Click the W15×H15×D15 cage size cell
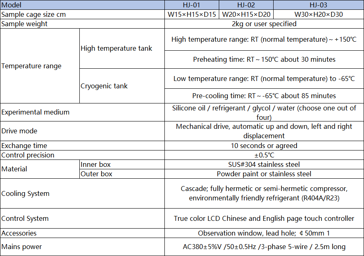The height and width of the screenshot is (256, 364). 192,14
